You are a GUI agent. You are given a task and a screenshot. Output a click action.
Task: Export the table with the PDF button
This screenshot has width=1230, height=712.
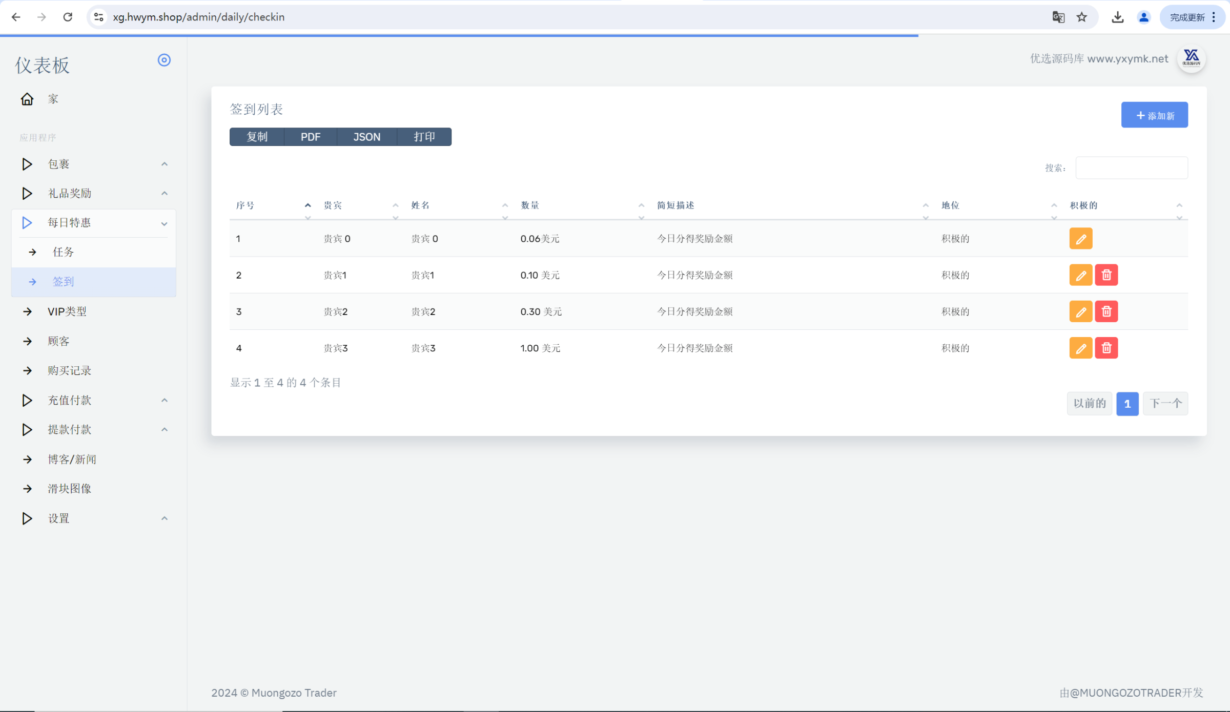(x=310, y=137)
